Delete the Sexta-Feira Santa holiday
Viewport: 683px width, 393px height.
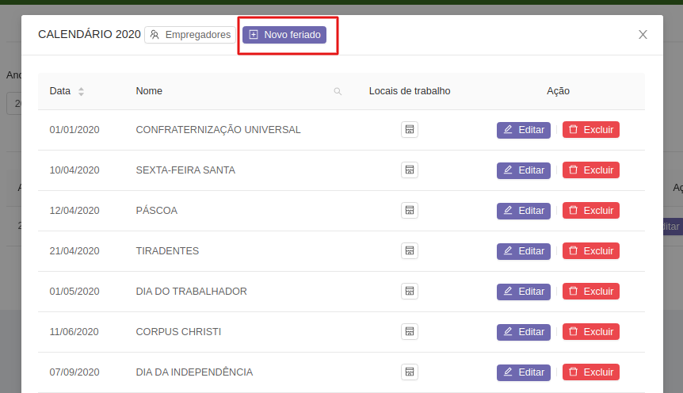pos(590,170)
